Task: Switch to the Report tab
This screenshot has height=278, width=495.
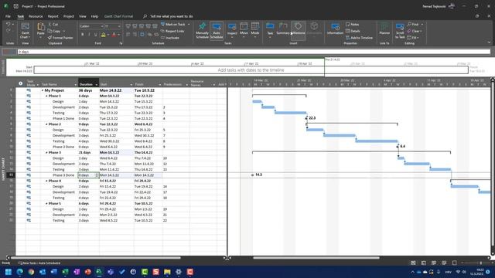Action: coord(53,16)
